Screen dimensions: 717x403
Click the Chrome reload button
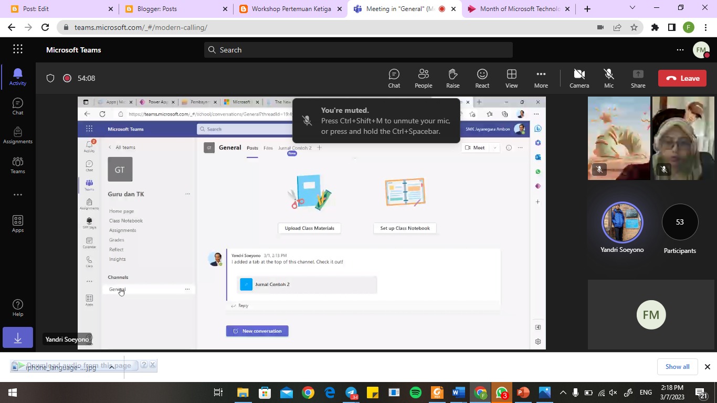[x=45, y=27]
